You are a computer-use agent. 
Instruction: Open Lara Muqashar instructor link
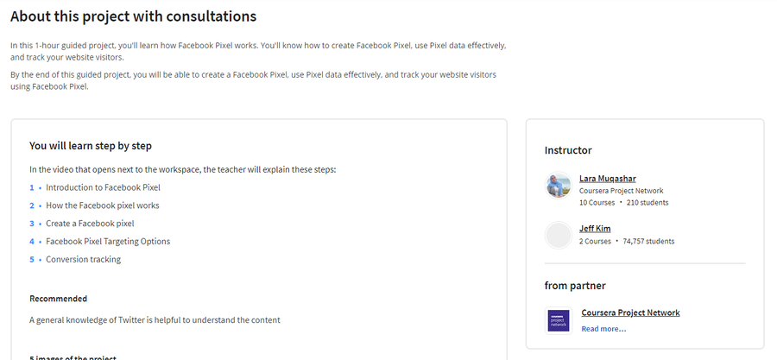pyautogui.click(x=608, y=178)
